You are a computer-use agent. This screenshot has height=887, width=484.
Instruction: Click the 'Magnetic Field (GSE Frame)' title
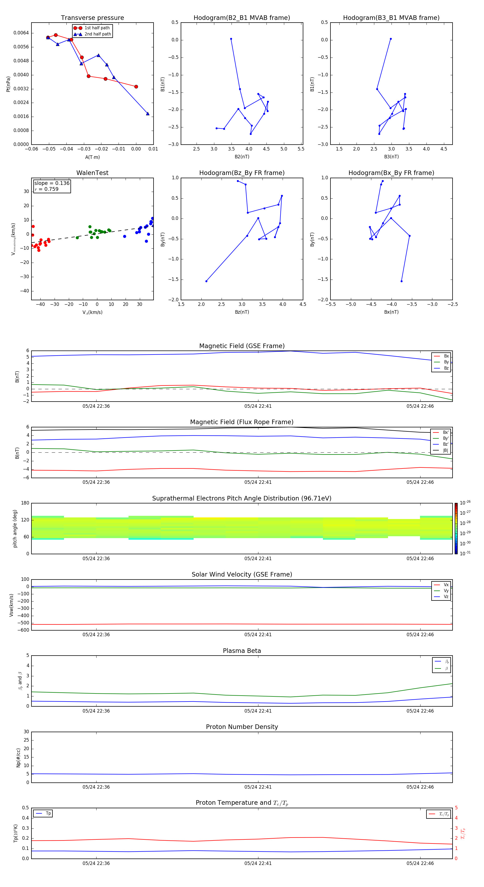point(242,346)
